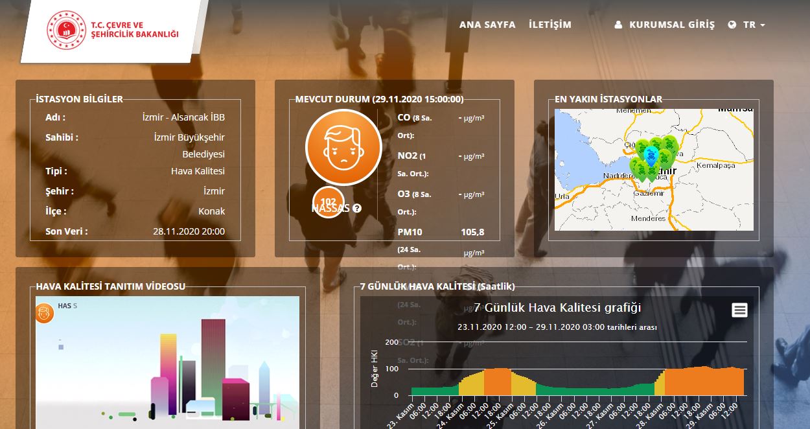This screenshot has width=810, height=429.
Task: Click the PM10 value 105,8
Action: (472, 232)
